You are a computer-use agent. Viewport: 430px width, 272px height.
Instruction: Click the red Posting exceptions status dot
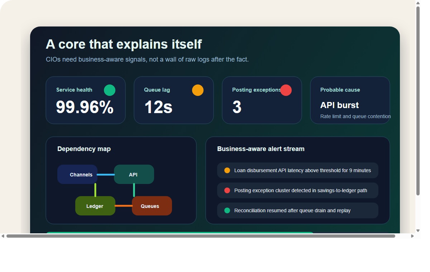pos(286,90)
